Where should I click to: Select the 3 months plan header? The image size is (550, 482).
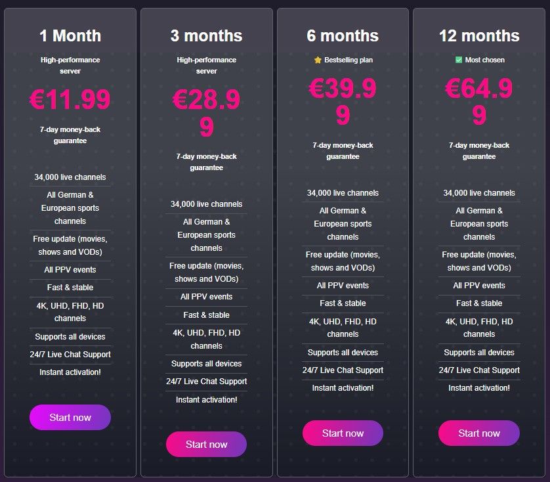pyautogui.click(x=206, y=36)
